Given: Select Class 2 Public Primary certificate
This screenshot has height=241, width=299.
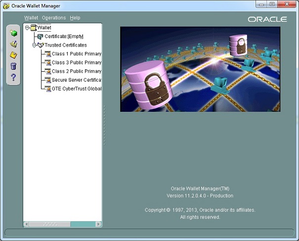Looking at the screenshot, I should 77,71.
